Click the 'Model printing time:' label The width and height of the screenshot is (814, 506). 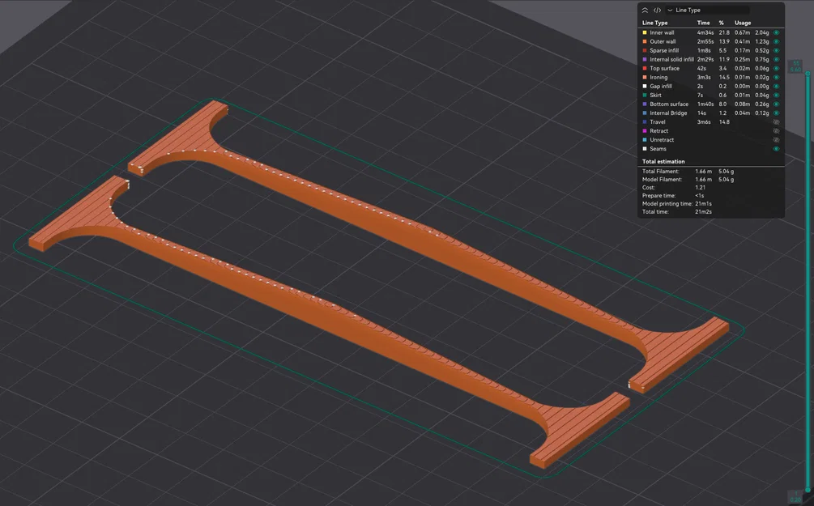pyautogui.click(x=667, y=204)
